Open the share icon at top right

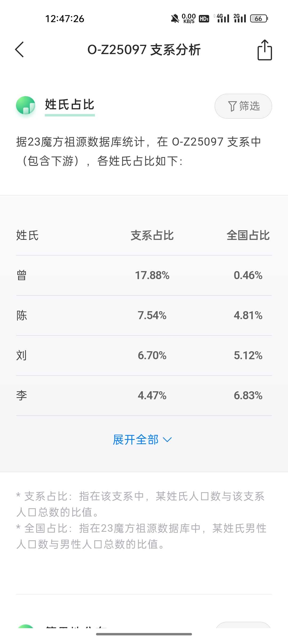click(x=265, y=50)
